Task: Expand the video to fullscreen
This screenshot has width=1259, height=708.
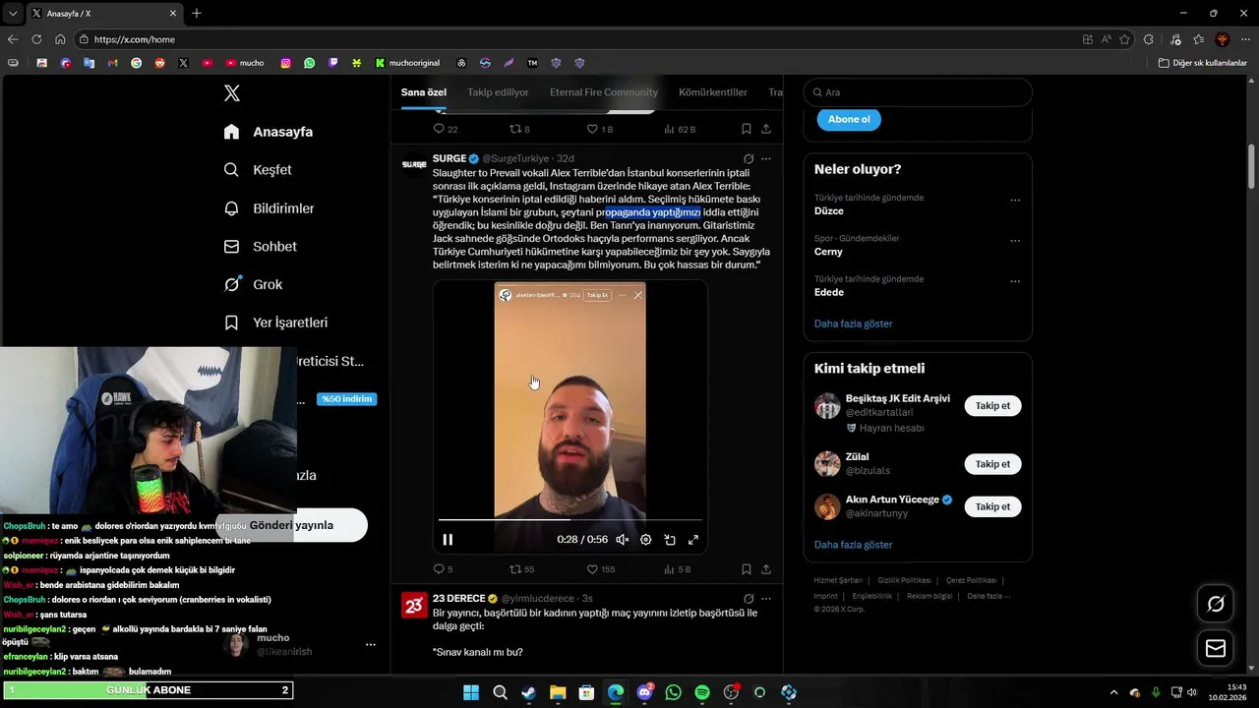Action: tap(693, 539)
